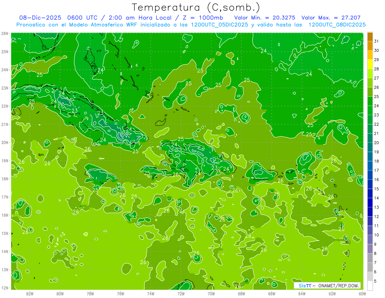
Task: Click the longitude axis label "74W"
Action: [x=151, y=293]
